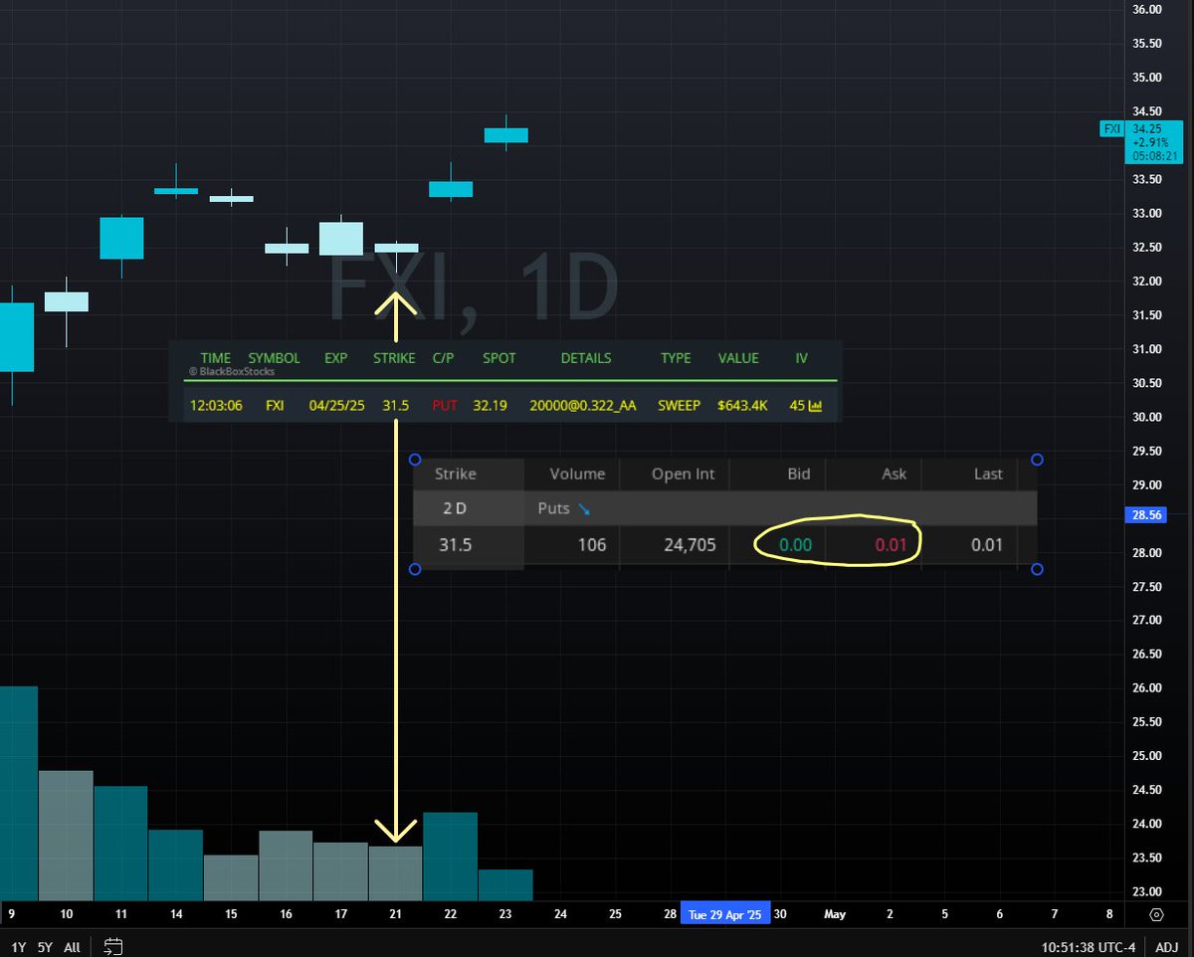This screenshot has height=957, width=1194.
Task: Open chart settings gear icon
Action: (1156, 914)
